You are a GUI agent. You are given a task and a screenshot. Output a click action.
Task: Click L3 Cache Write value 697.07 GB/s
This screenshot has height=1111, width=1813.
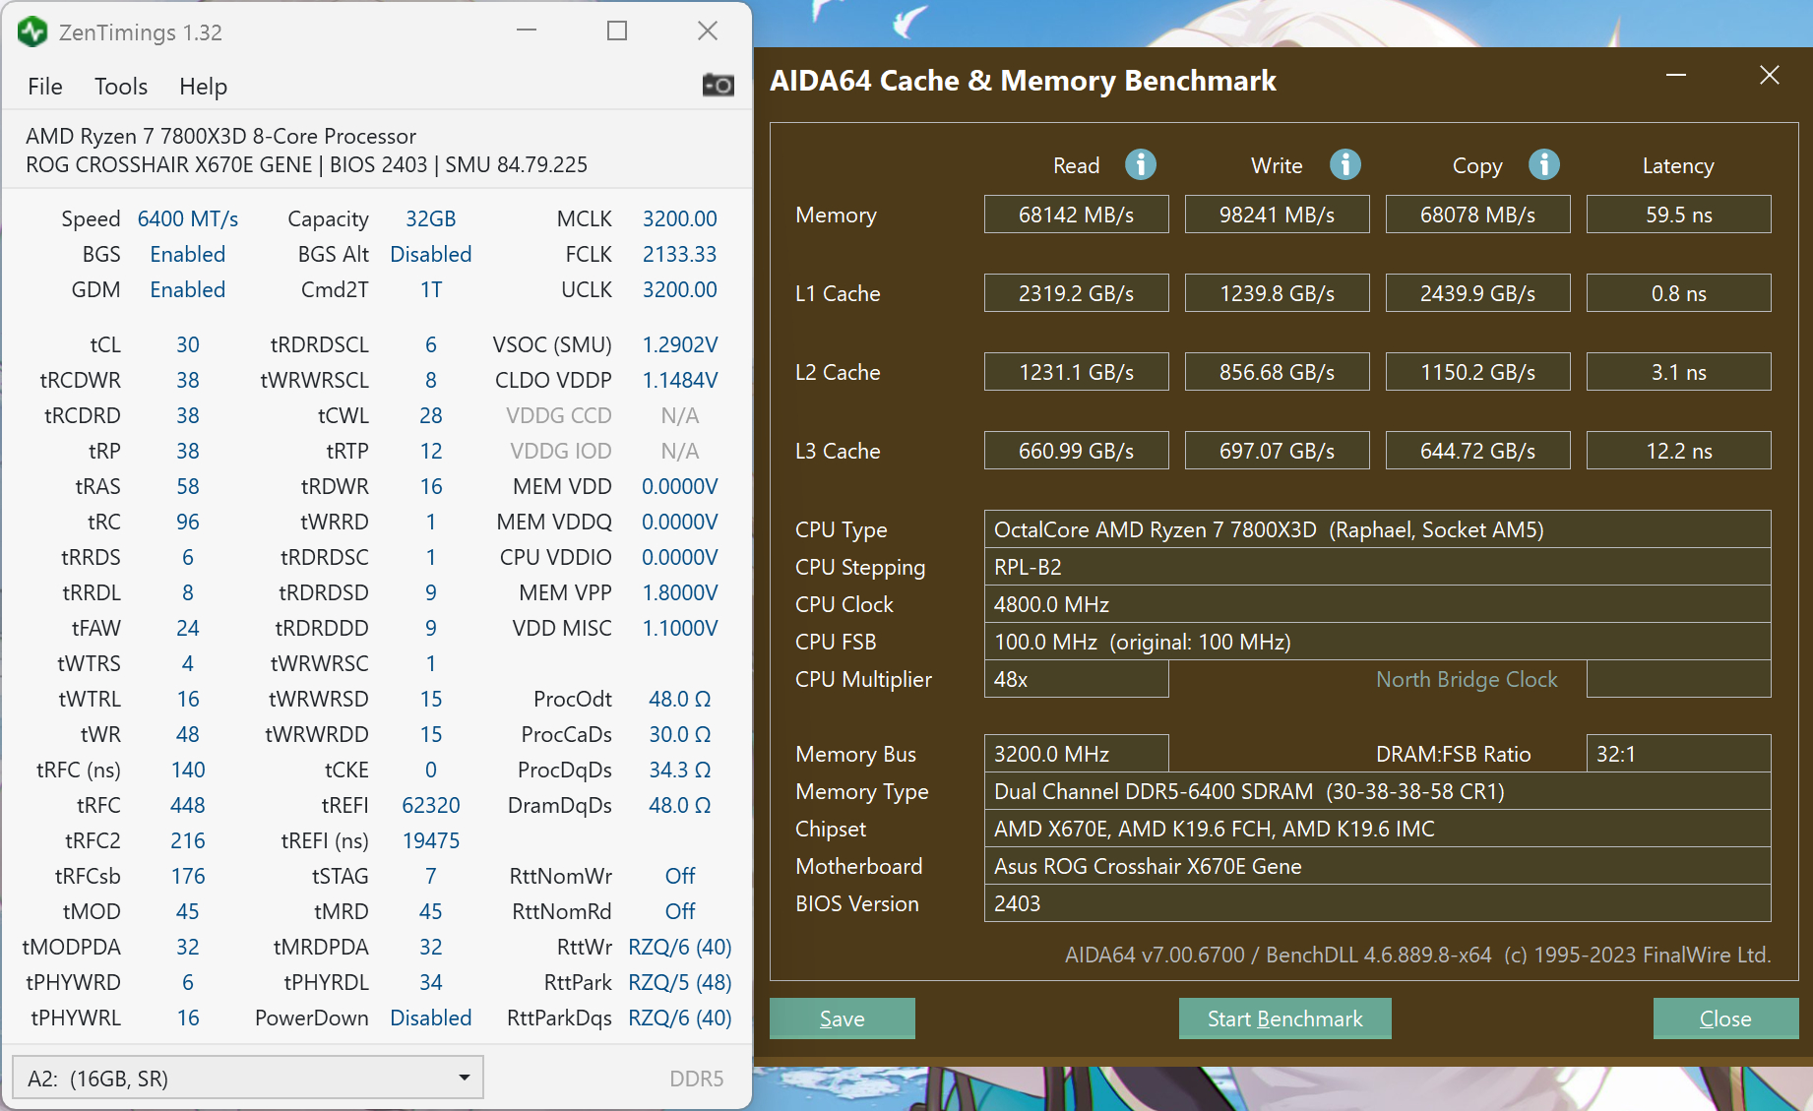(1278, 451)
